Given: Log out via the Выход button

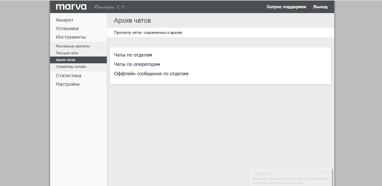Looking at the screenshot, I should 320,7.
